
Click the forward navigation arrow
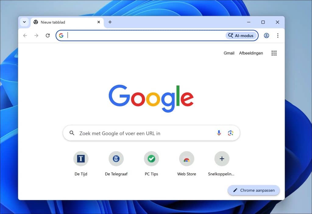click(x=36, y=35)
